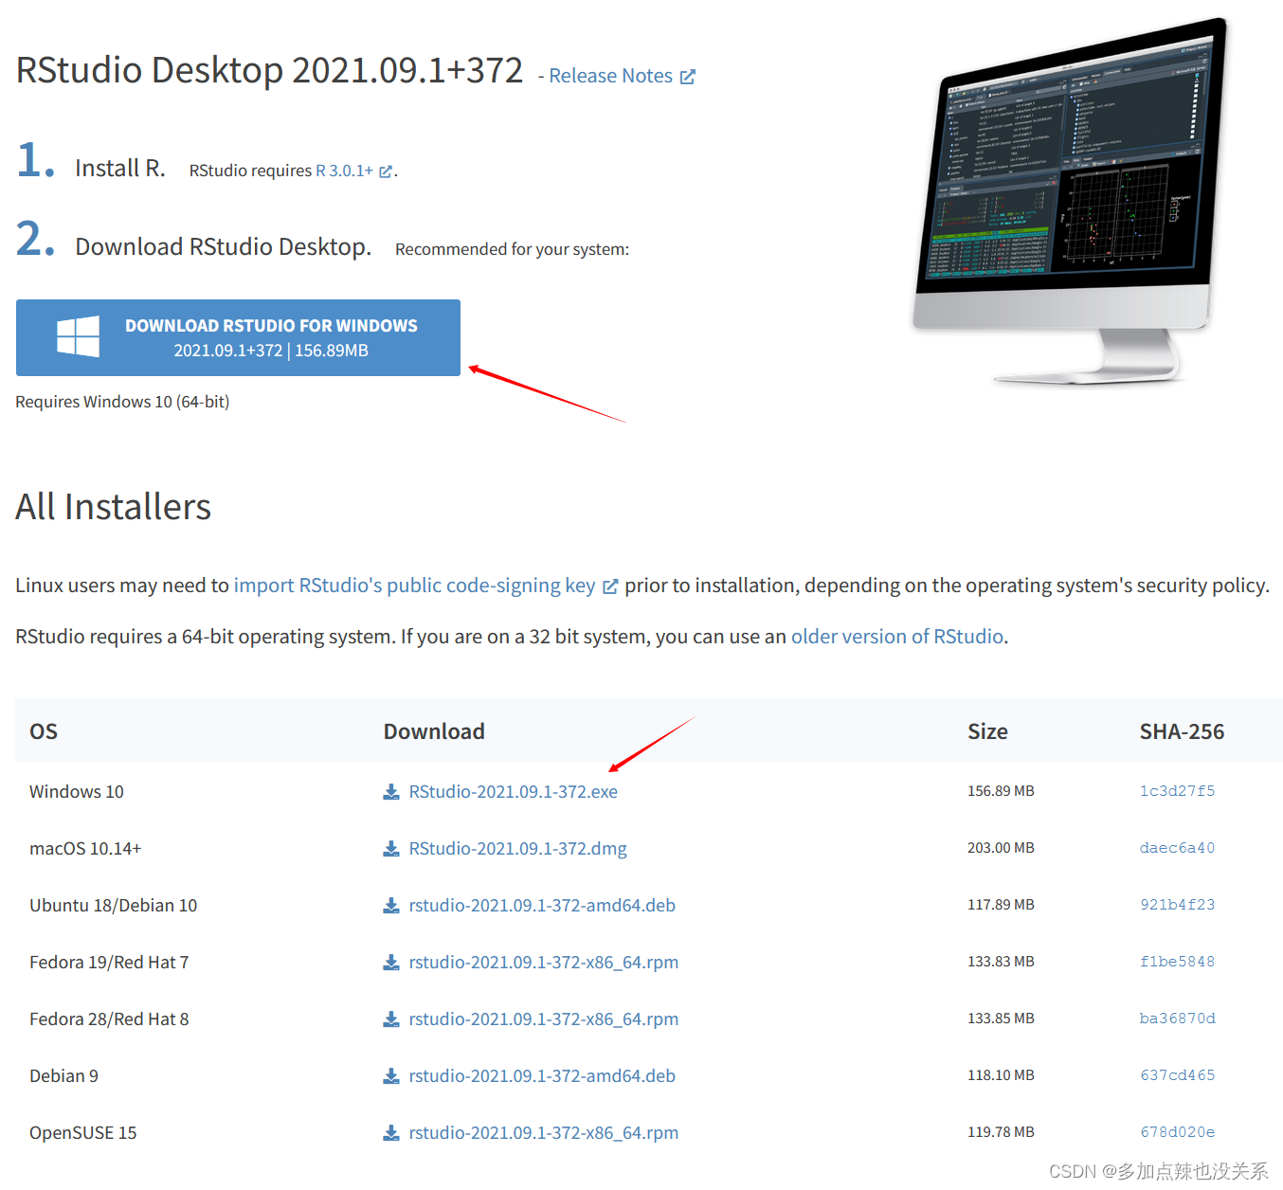Screen dimensions: 1283x1190
Task: Click download icon beside the .dmg installer
Action: click(391, 849)
